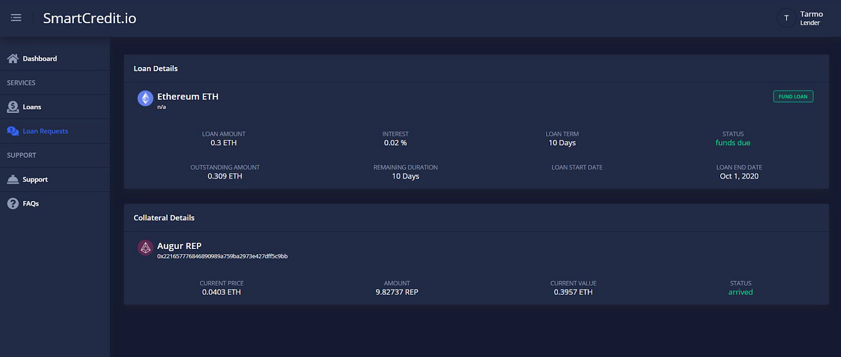Click the Support bell icon
This screenshot has width=841, height=357.
click(x=13, y=179)
